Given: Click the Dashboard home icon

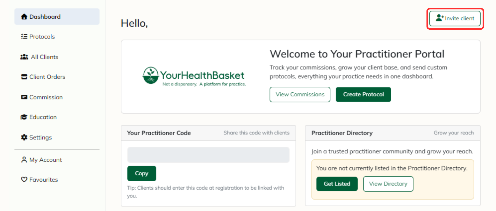Looking at the screenshot, I should pos(24,17).
